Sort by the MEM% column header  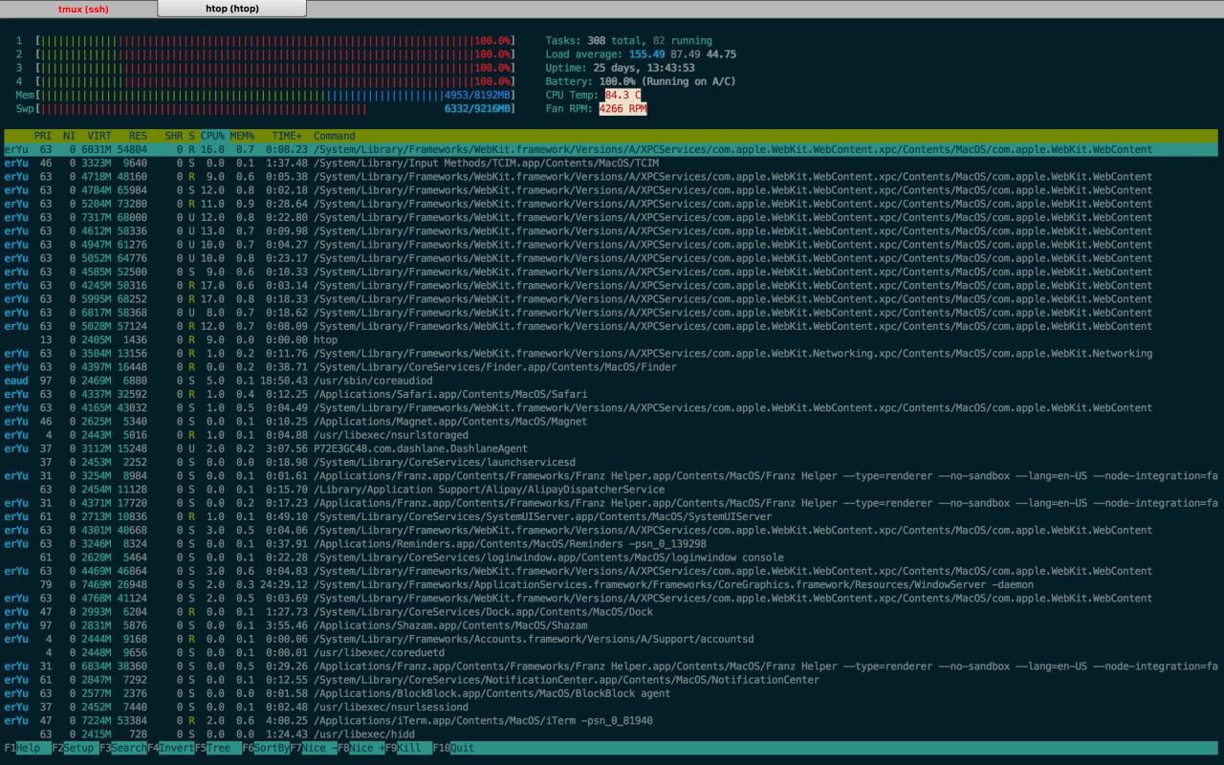[x=241, y=136]
